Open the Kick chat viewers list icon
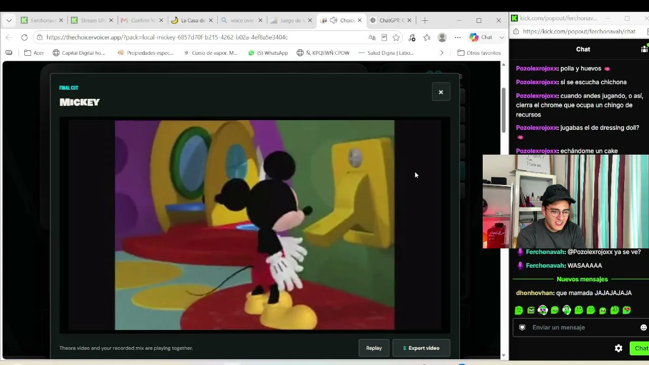This screenshot has width=649, height=365. [644, 49]
